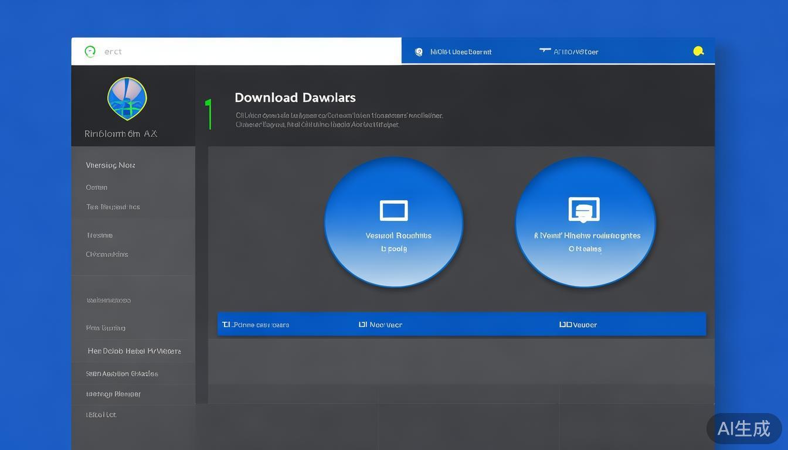The width and height of the screenshot is (788, 450).
Task: Click the round icon before "MiOl-t Uoec Bosrnt"
Action: coord(419,52)
